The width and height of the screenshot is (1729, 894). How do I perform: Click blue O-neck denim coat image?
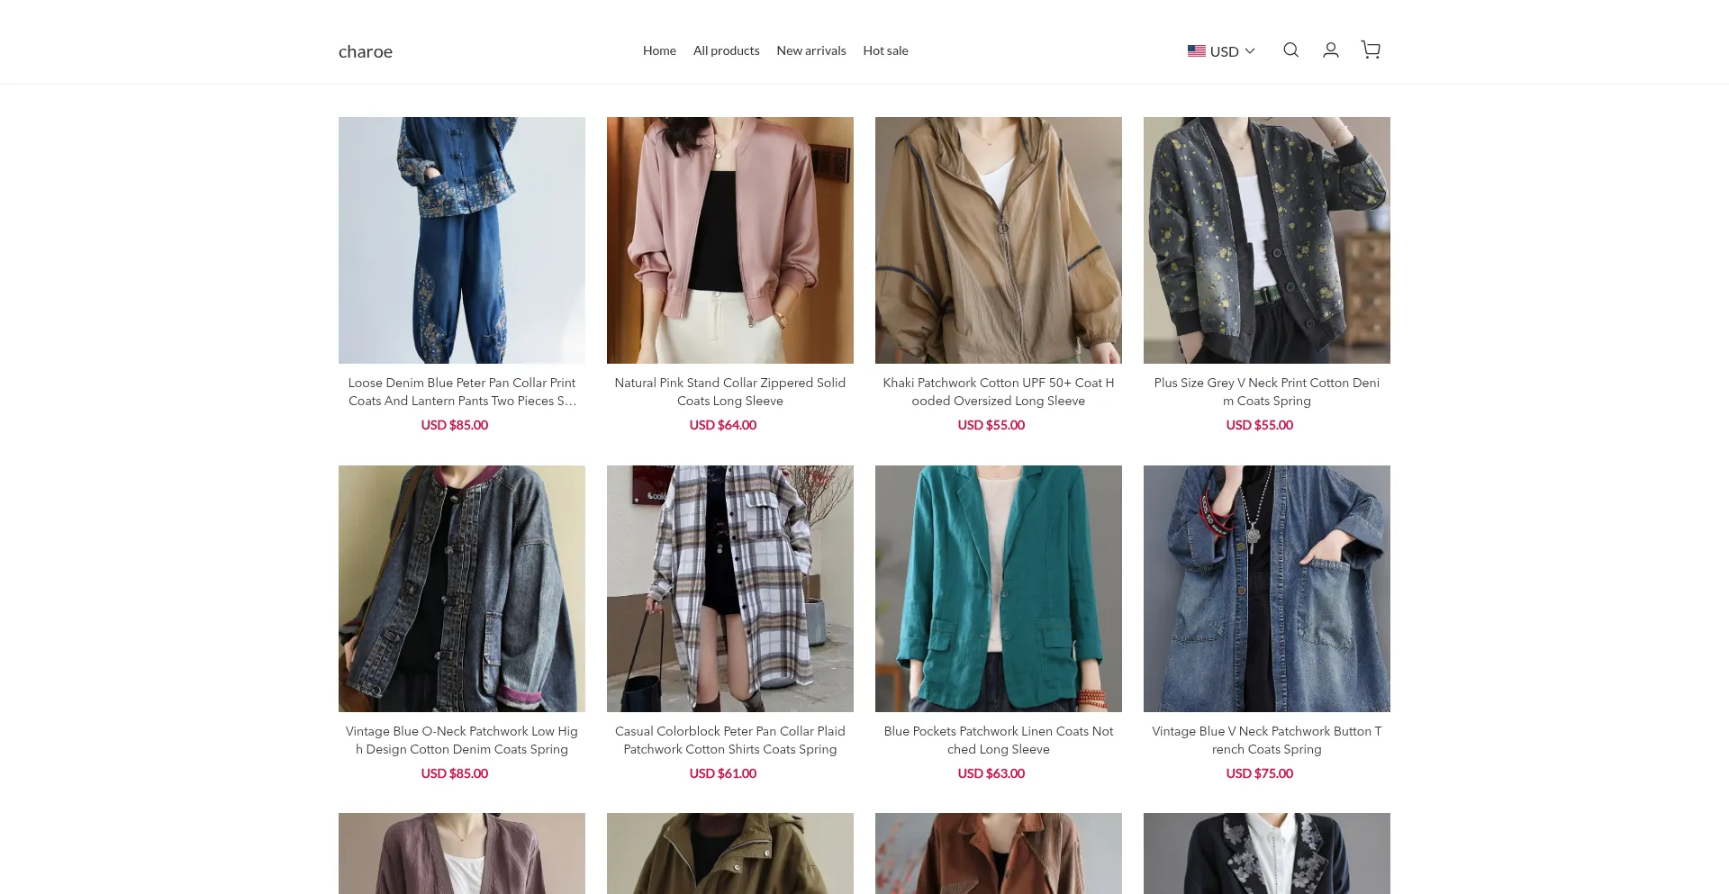click(x=462, y=589)
